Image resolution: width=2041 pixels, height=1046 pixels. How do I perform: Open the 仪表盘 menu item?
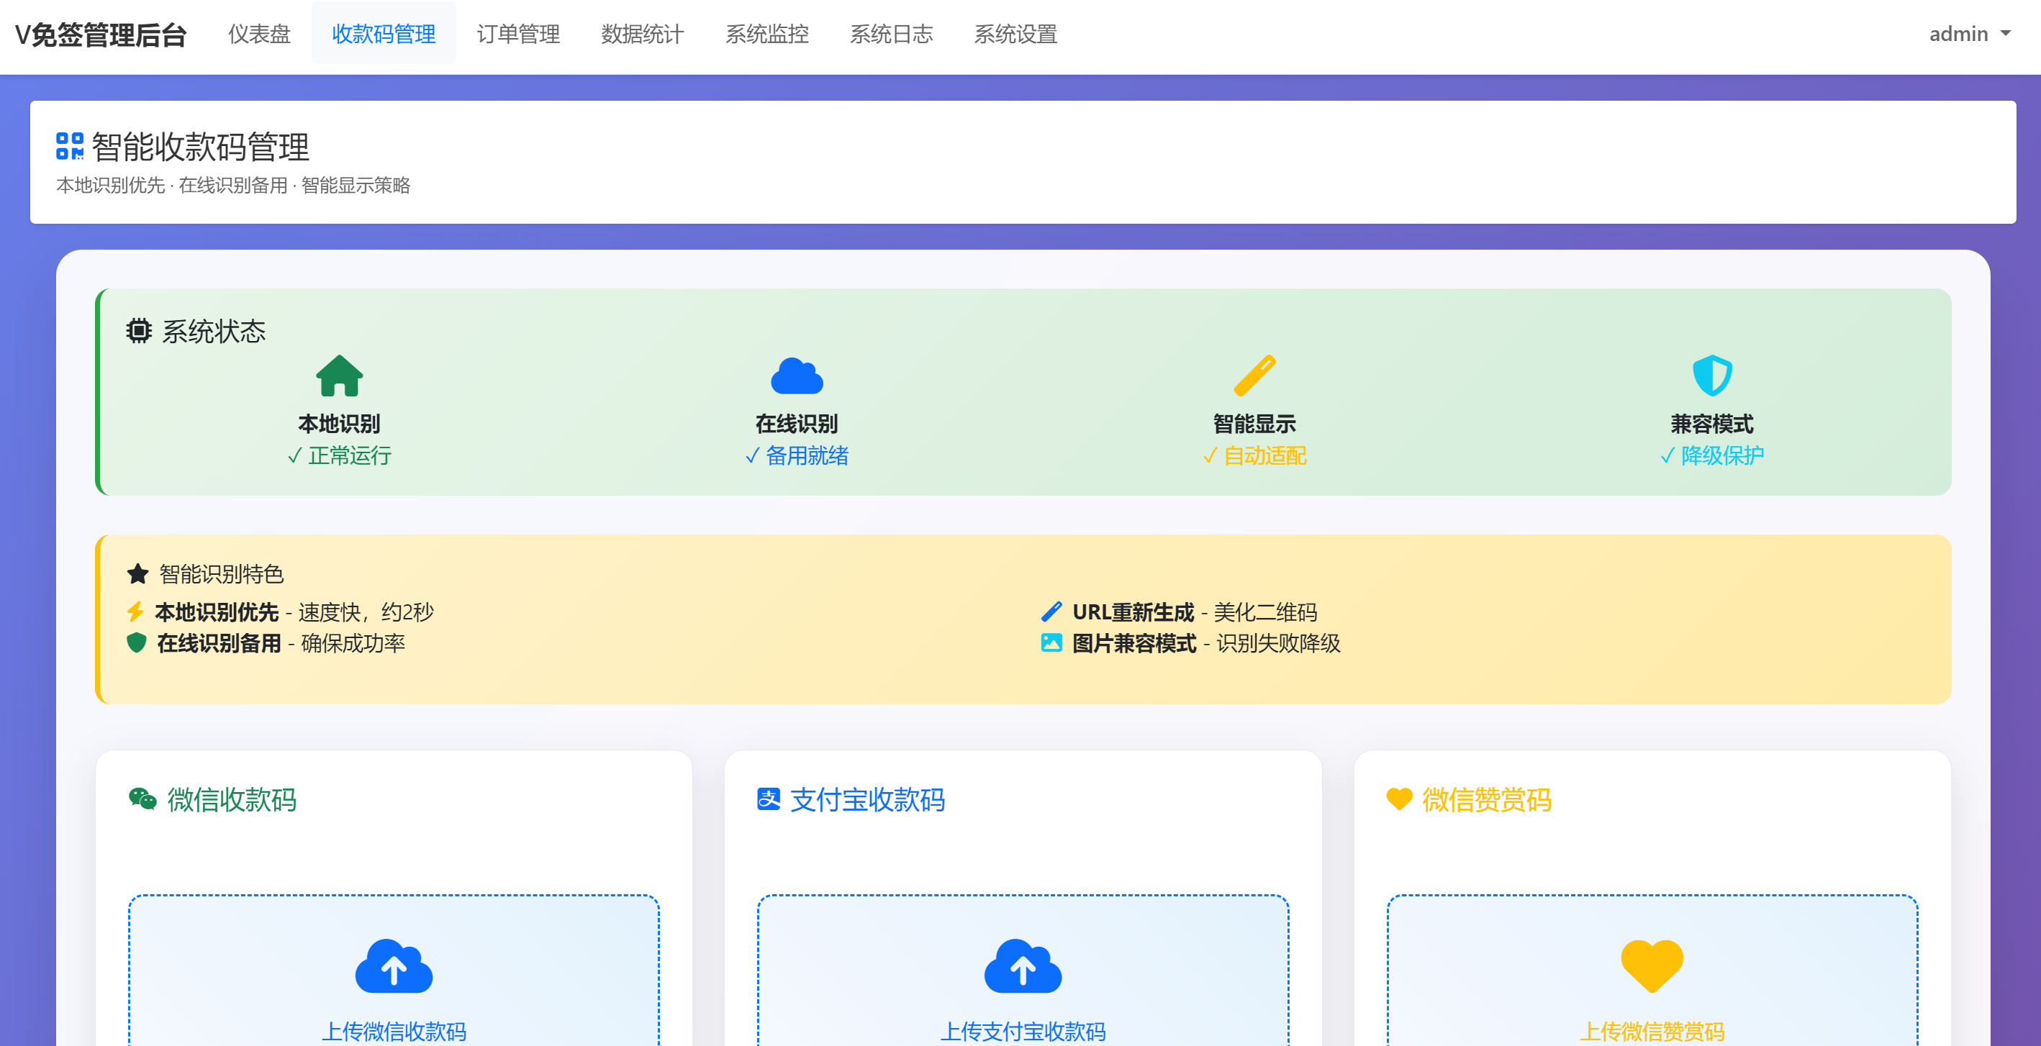coord(259,34)
